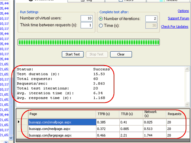The width and height of the screenshot is (191, 143).
Task: Click the Think time between requests field
Action: click(86, 25)
